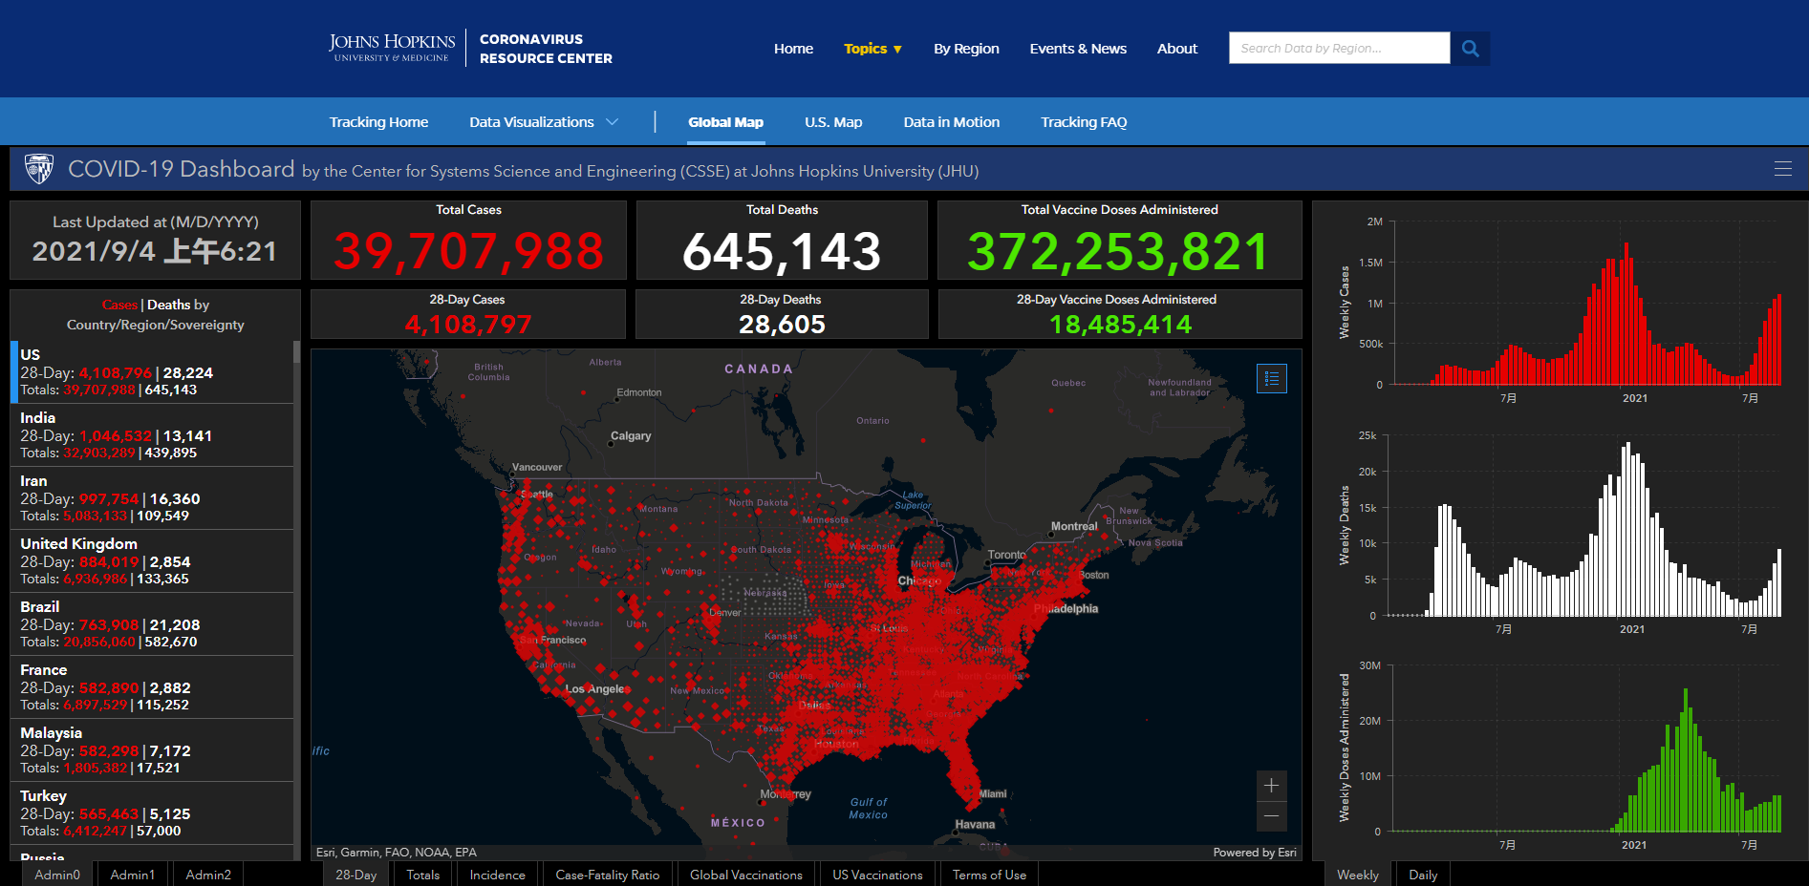Switch to the Admin2 tab
The image size is (1809, 886).
[208, 875]
